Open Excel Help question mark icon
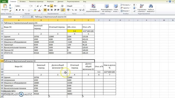Screen dimensions: 175x98 coord(170,1)
